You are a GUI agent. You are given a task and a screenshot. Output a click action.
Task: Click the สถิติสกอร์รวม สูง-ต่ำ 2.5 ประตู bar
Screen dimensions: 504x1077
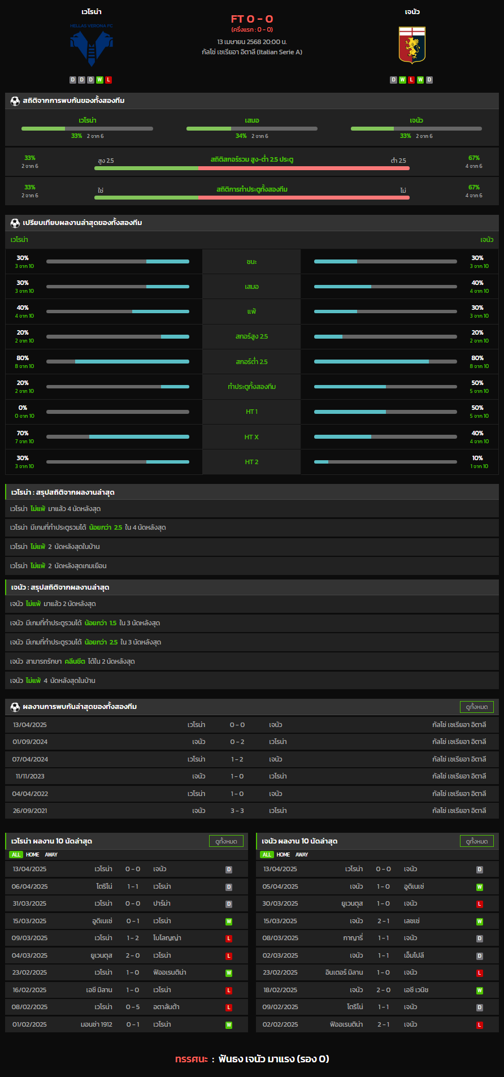coord(252,168)
